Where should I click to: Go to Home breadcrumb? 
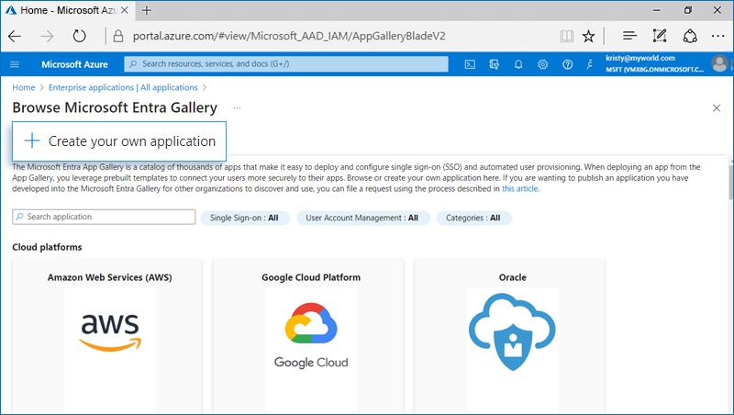point(24,87)
